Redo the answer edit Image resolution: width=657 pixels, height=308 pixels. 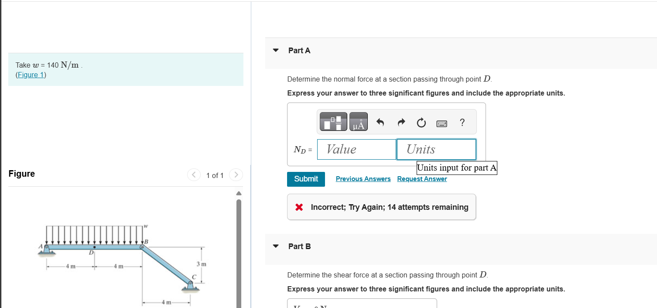[401, 123]
